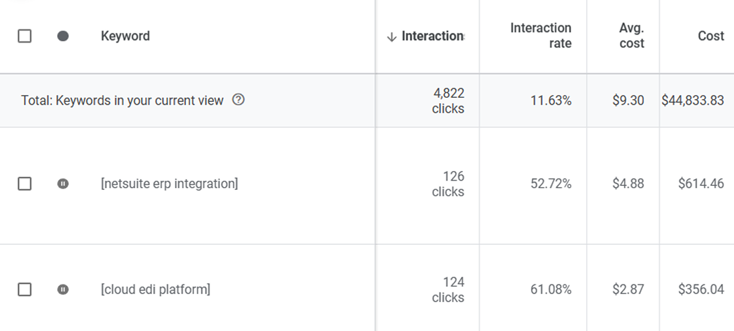Click the $44,833.83 total cost value
The image size is (734, 331).
[x=693, y=100]
